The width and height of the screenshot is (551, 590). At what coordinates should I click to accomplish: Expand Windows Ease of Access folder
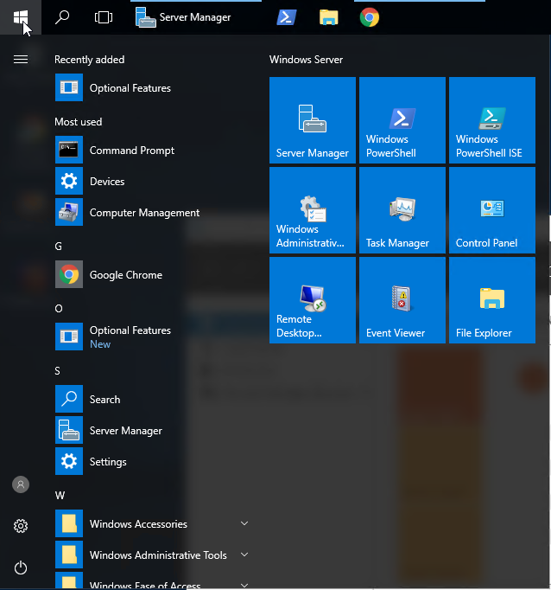pyautogui.click(x=153, y=580)
